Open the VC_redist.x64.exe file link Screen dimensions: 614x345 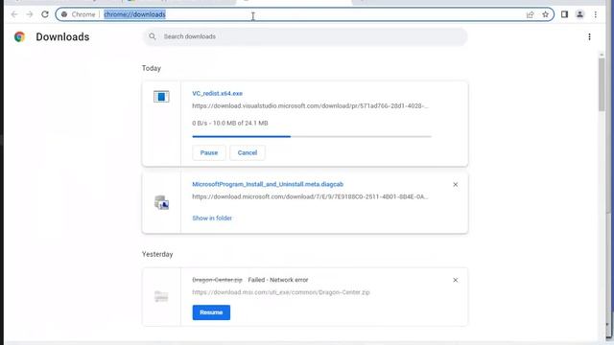(x=218, y=93)
